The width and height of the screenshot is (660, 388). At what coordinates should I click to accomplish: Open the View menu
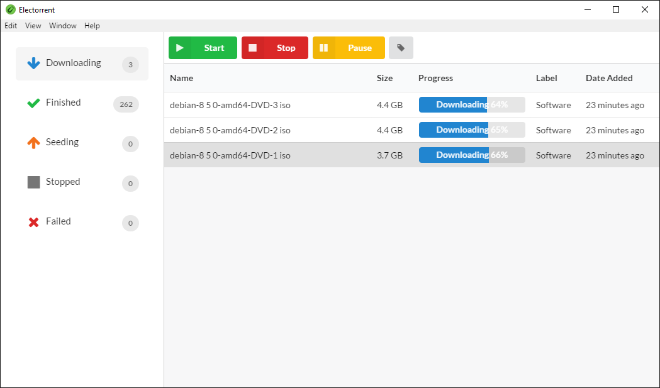33,26
